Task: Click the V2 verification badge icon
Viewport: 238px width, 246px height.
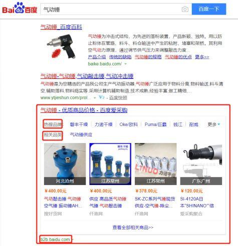Action: [102, 97]
